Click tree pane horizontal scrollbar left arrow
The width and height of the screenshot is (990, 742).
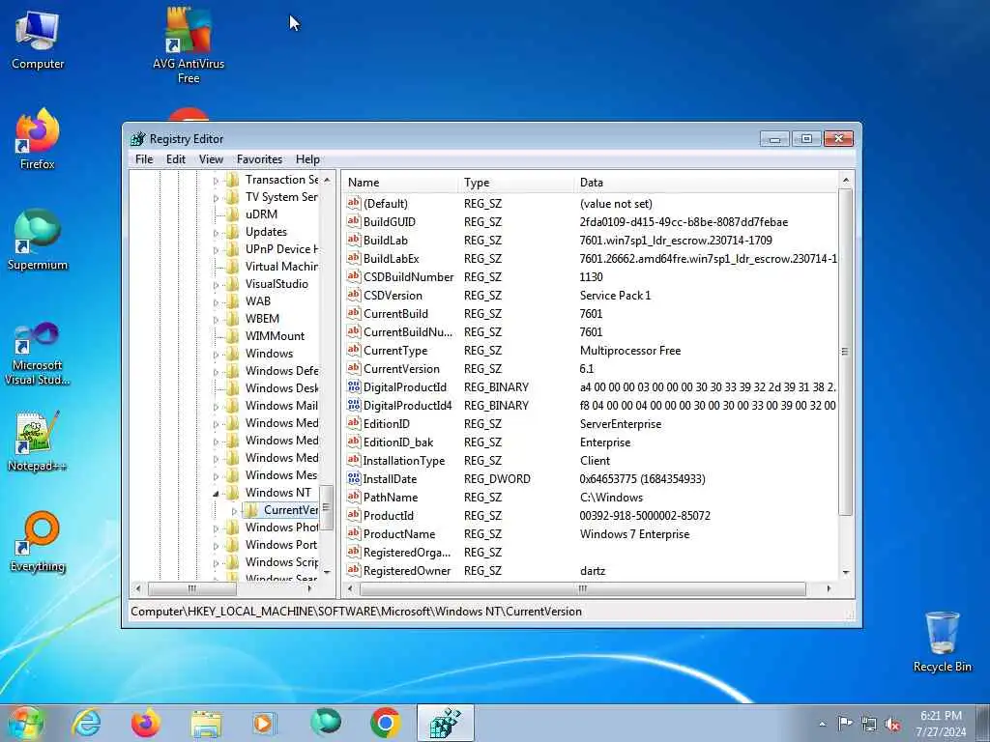point(138,588)
